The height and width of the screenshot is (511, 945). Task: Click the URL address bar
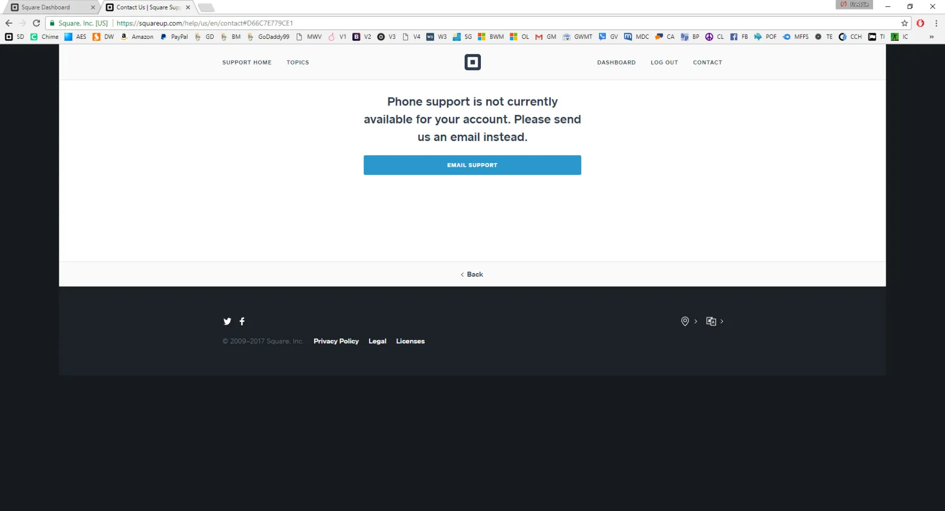click(x=472, y=23)
